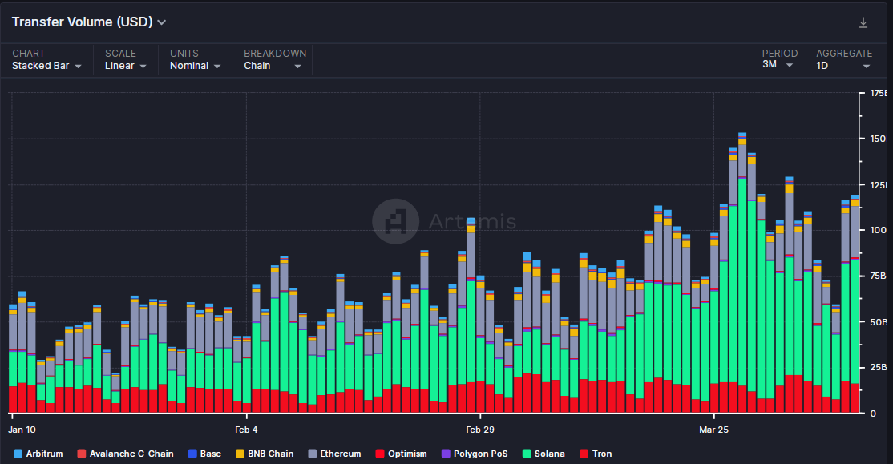Click the Jan 10 x-axis label
Screen dimensions: 893x464
coord(22,430)
